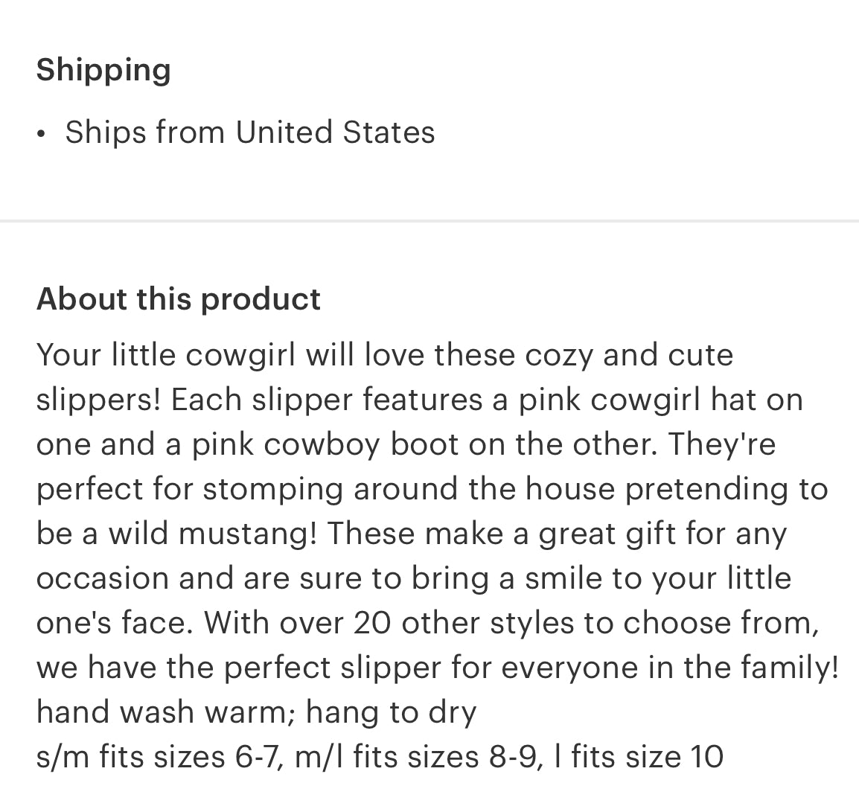Click the Shipping section heading
859x812 pixels.
103,71
